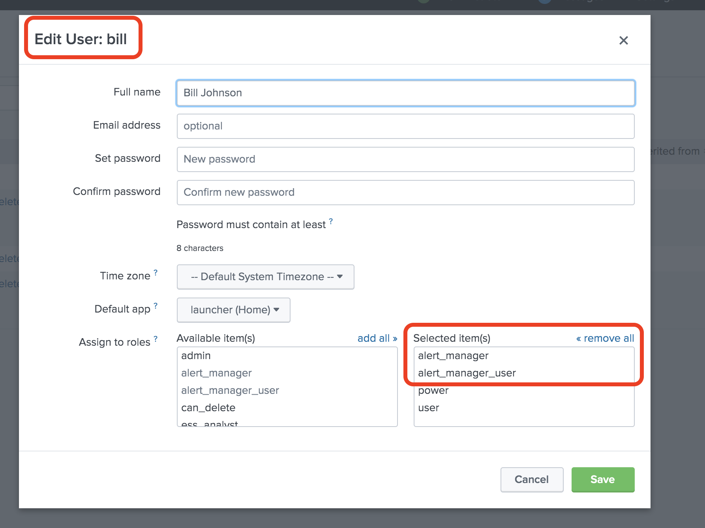This screenshot has height=528, width=705.
Task: Open the Assign to roles help icon
Action: pyautogui.click(x=156, y=339)
